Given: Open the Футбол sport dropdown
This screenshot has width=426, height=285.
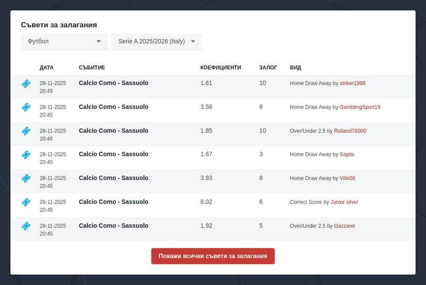Looking at the screenshot, I should (64, 42).
